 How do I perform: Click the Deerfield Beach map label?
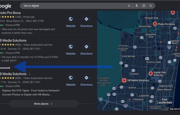[175, 42]
